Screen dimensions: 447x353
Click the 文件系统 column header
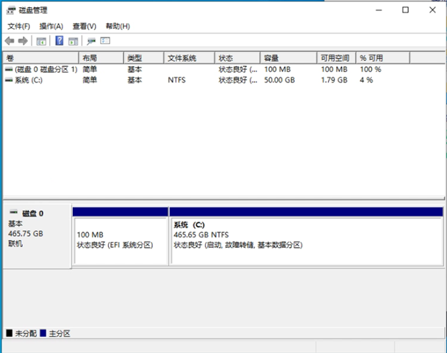189,58
